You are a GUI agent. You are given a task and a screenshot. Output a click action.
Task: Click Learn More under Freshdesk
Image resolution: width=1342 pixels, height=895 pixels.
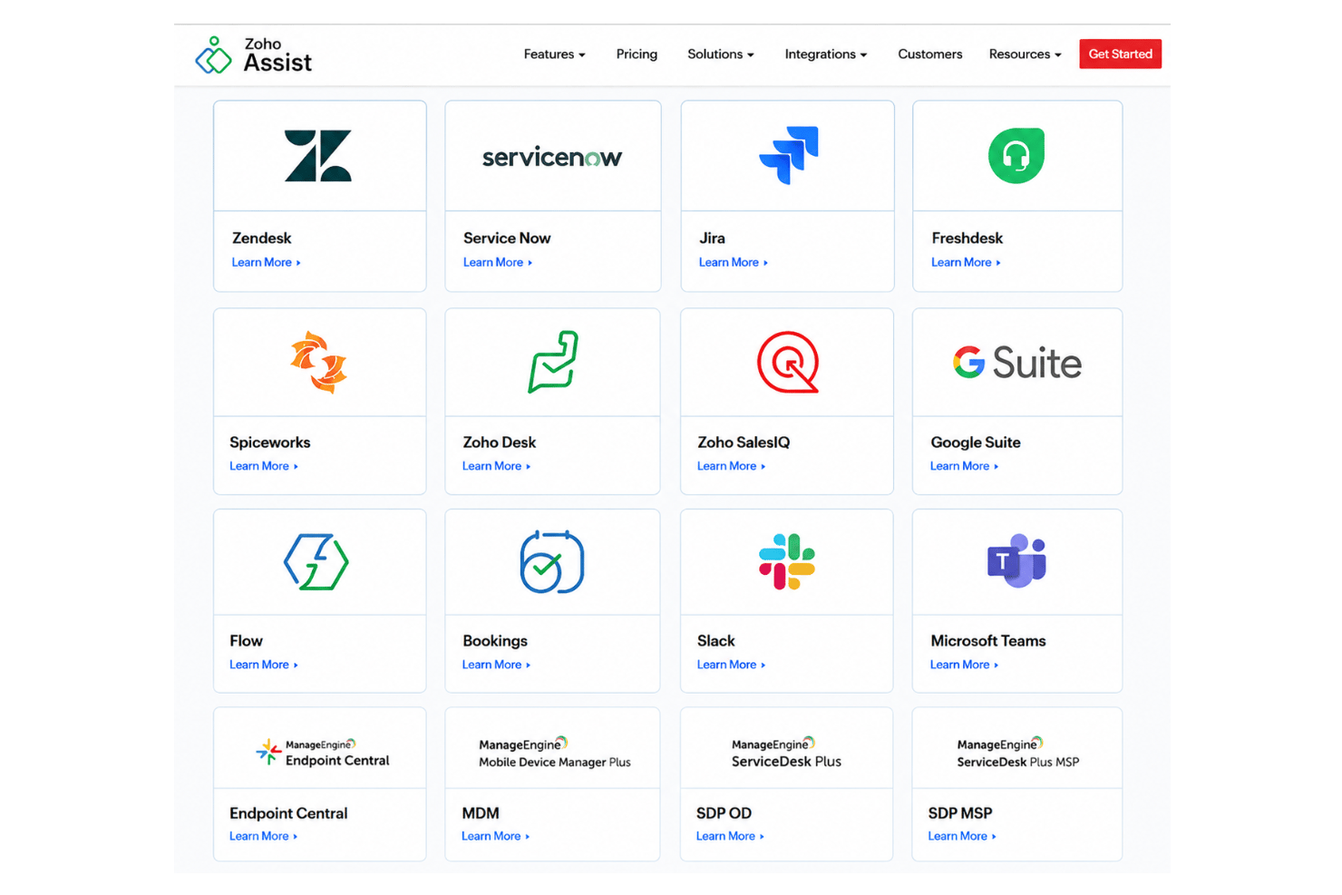click(x=966, y=263)
